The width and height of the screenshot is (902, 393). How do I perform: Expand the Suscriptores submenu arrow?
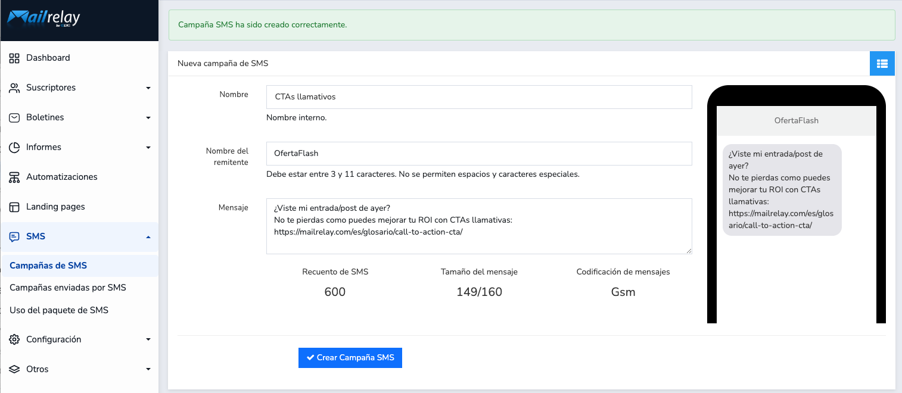[148, 88]
